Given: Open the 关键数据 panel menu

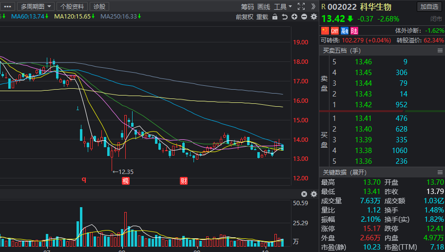Looking at the screenshot, I should tap(440, 172).
